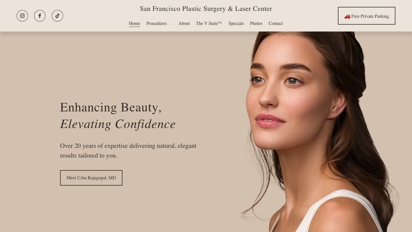Click the Meet Usha Rajagopal, MD button
The height and width of the screenshot is (232, 412).
tap(91, 178)
